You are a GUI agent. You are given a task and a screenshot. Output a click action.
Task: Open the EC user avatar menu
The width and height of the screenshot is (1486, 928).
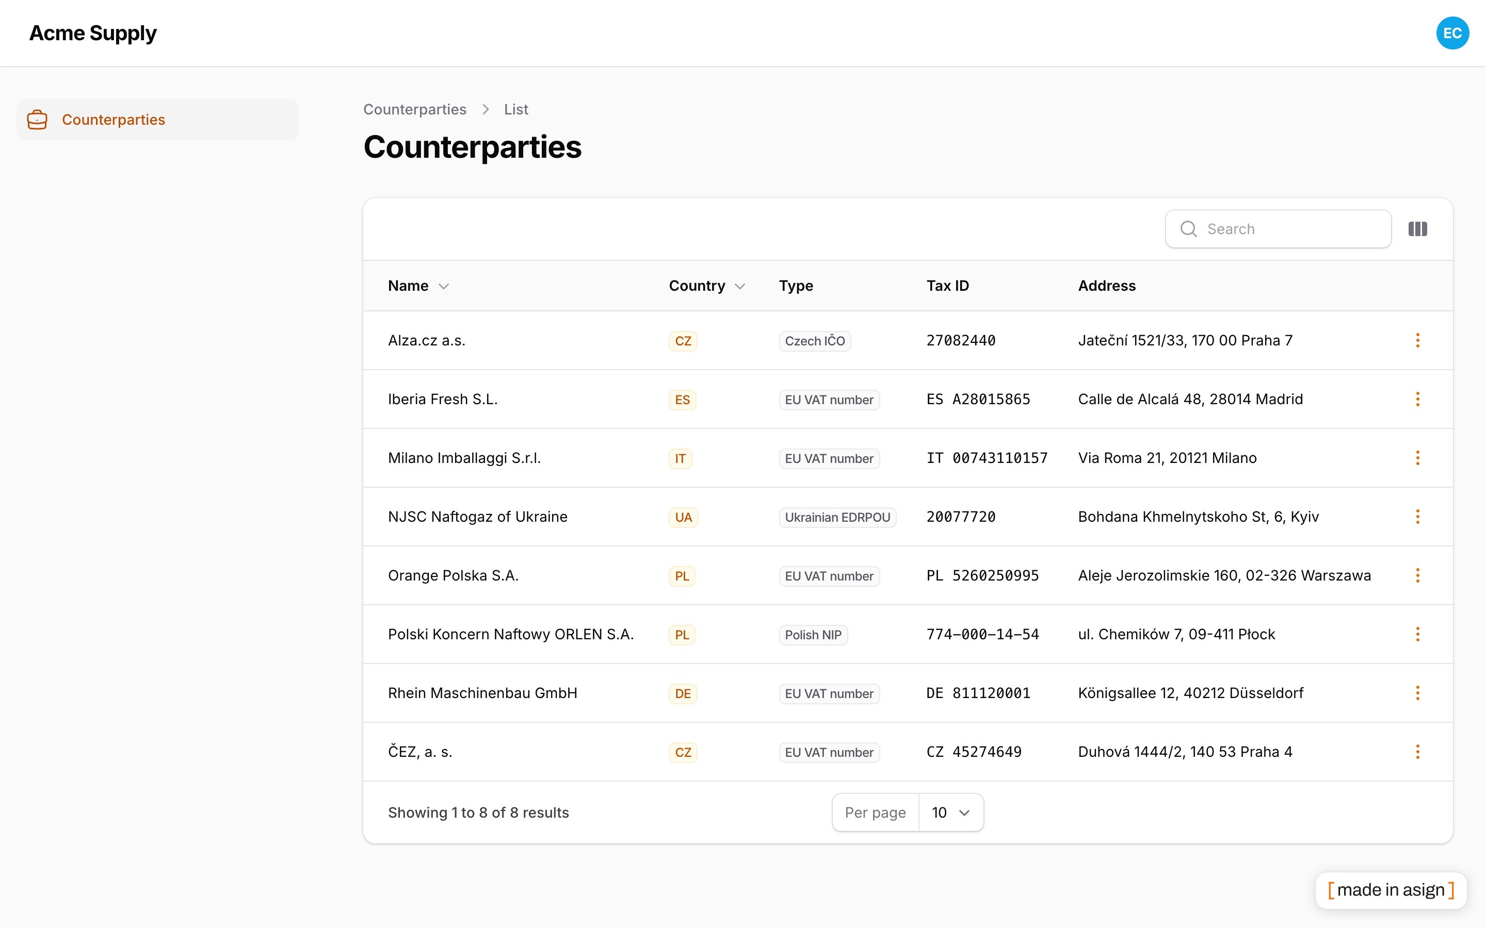[1452, 33]
